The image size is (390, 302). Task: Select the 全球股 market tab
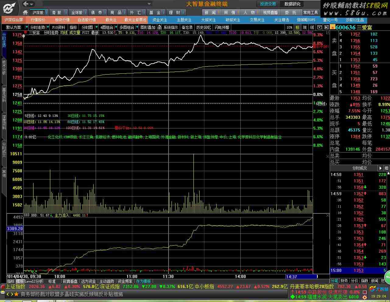[x=77, y=12]
